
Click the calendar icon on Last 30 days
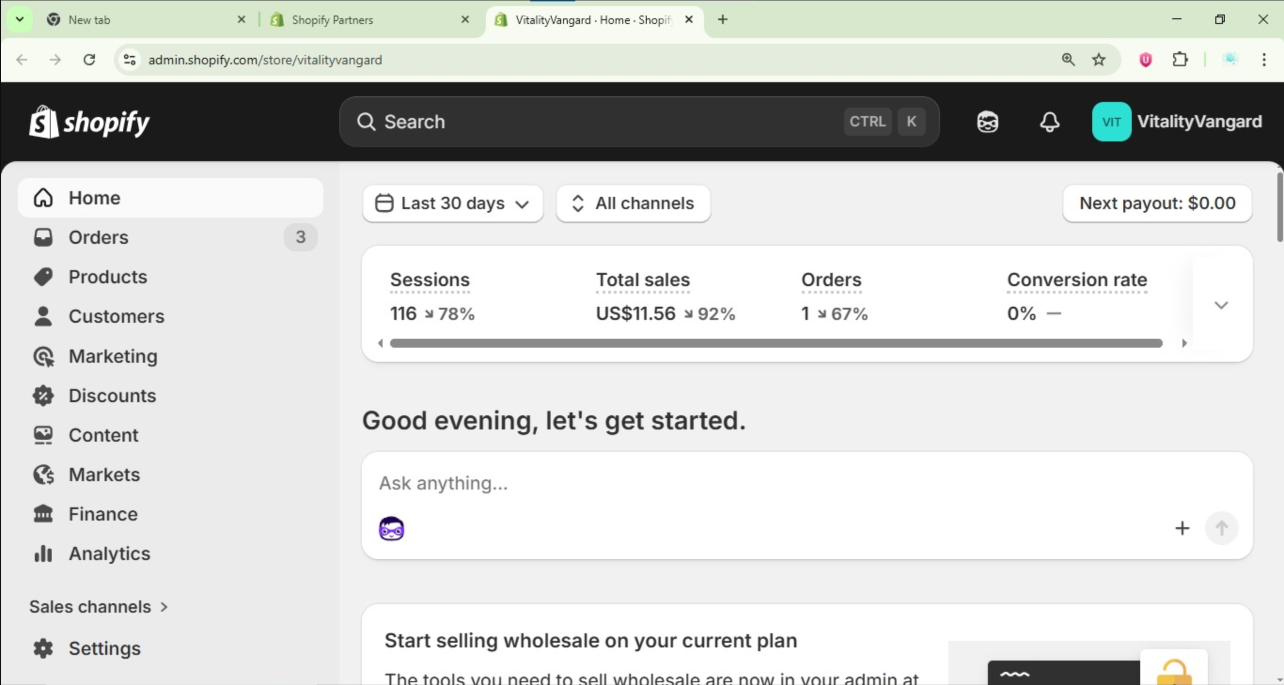point(384,203)
